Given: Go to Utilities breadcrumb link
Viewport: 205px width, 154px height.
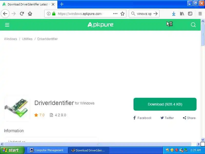Looking at the screenshot, I should (27, 39).
